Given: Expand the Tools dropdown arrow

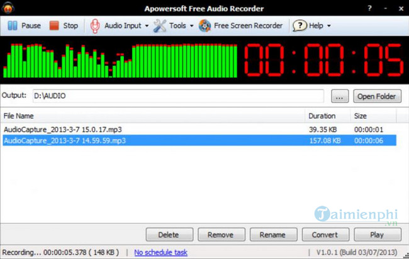Looking at the screenshot, I should [x=192, y=26].
